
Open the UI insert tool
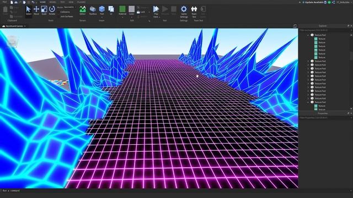111,10
